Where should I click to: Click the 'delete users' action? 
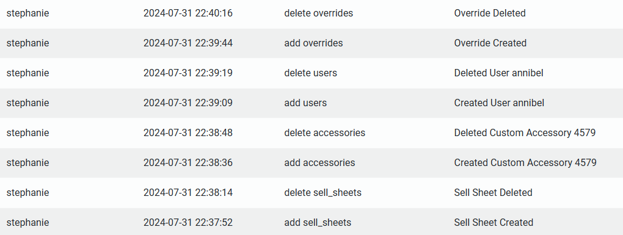click(x=311, y=73)
